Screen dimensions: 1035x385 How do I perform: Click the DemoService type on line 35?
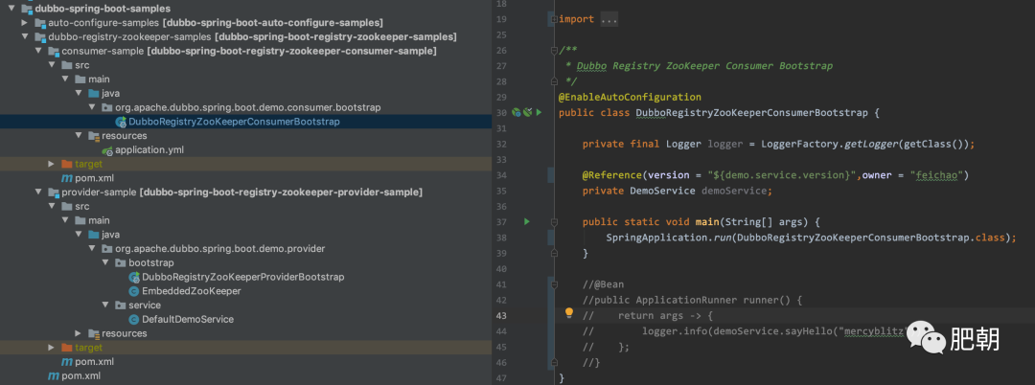[663, 192]
